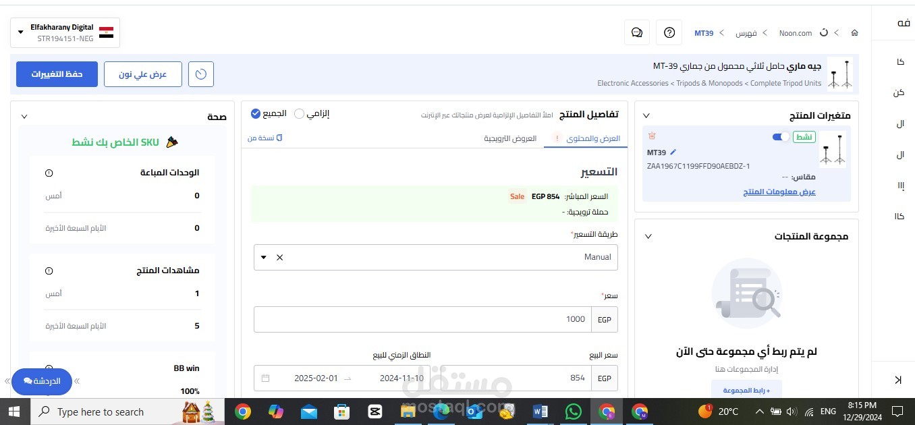The image size is (915, 425).
Task: Delete the MT39 variant with trash icon
Action: [x=652, y=136]
